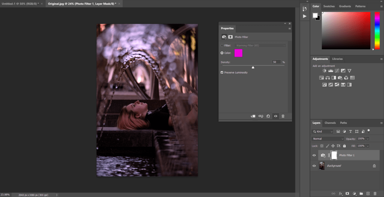Screen dimensions: 384x197
Task: Click the Color Balance adjustment icon
Action: (x=328, y=78)
